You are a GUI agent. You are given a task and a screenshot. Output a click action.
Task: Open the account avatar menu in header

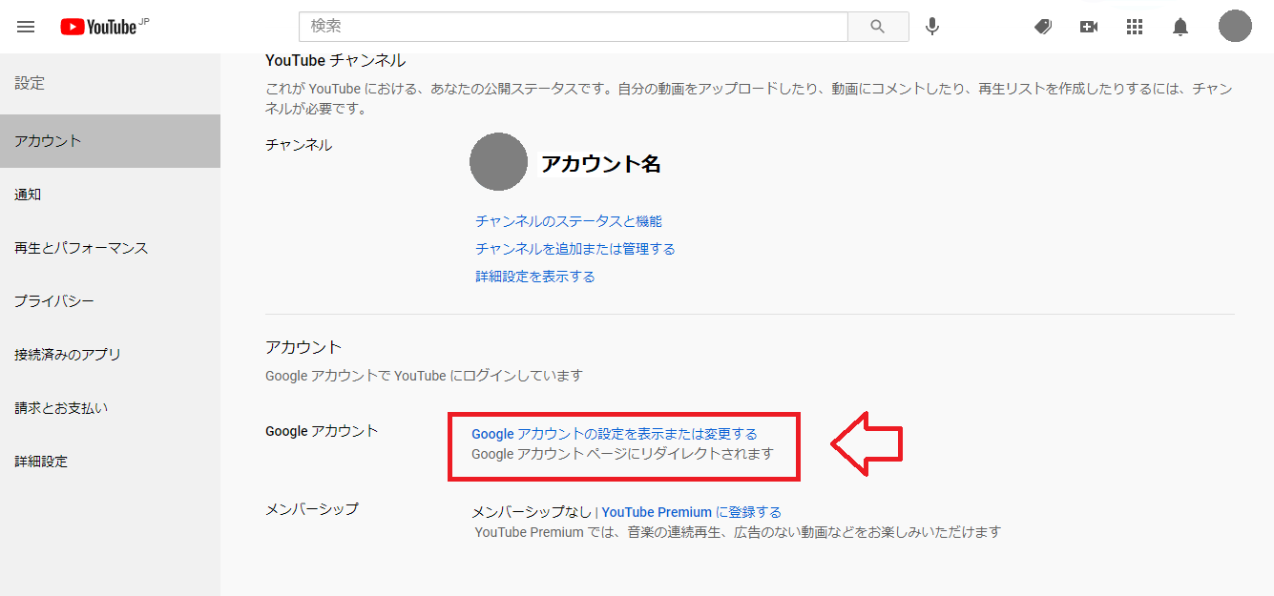[x=1235, y=26]
